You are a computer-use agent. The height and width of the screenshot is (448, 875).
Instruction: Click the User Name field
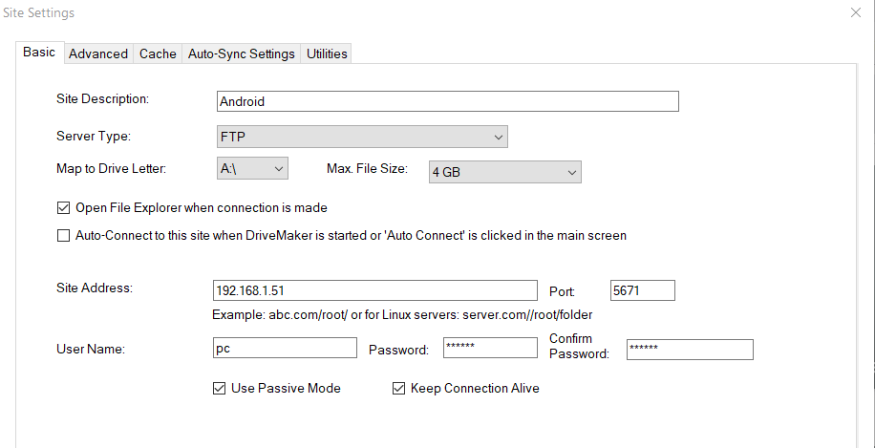[x=285, y=348]
